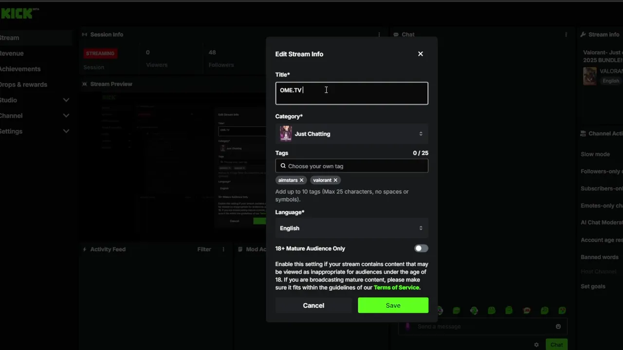Image resolution: width=623 pixels, height=350 pixels.
Task: Open chat settings gear icon
Action: (x=536, y=345)
